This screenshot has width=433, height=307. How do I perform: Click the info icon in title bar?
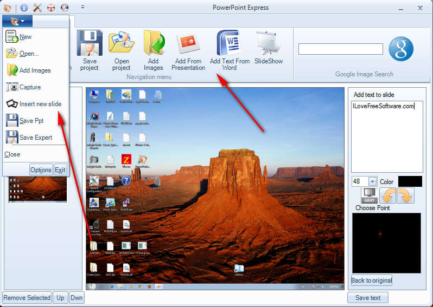coord(24,8)
